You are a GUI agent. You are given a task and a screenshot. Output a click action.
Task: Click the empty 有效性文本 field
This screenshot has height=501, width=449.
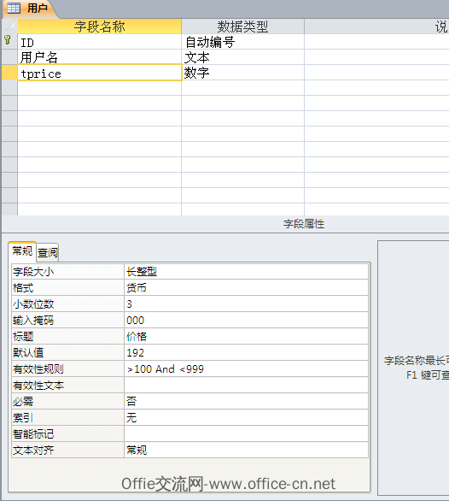pyautogui.click(x=246, y=386)
